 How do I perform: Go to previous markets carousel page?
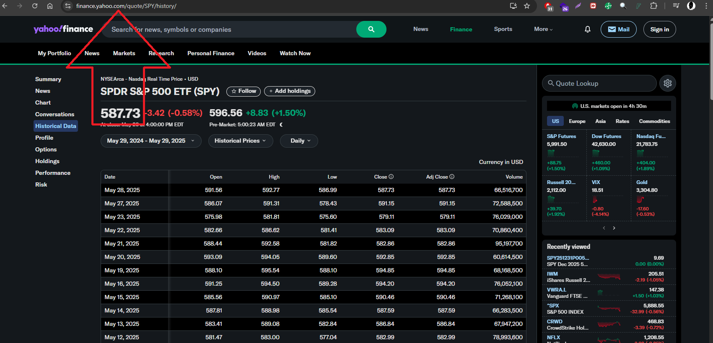pos(604,228)
